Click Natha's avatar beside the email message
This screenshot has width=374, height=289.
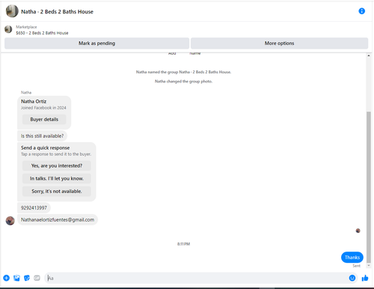click(x=10, y=221)
